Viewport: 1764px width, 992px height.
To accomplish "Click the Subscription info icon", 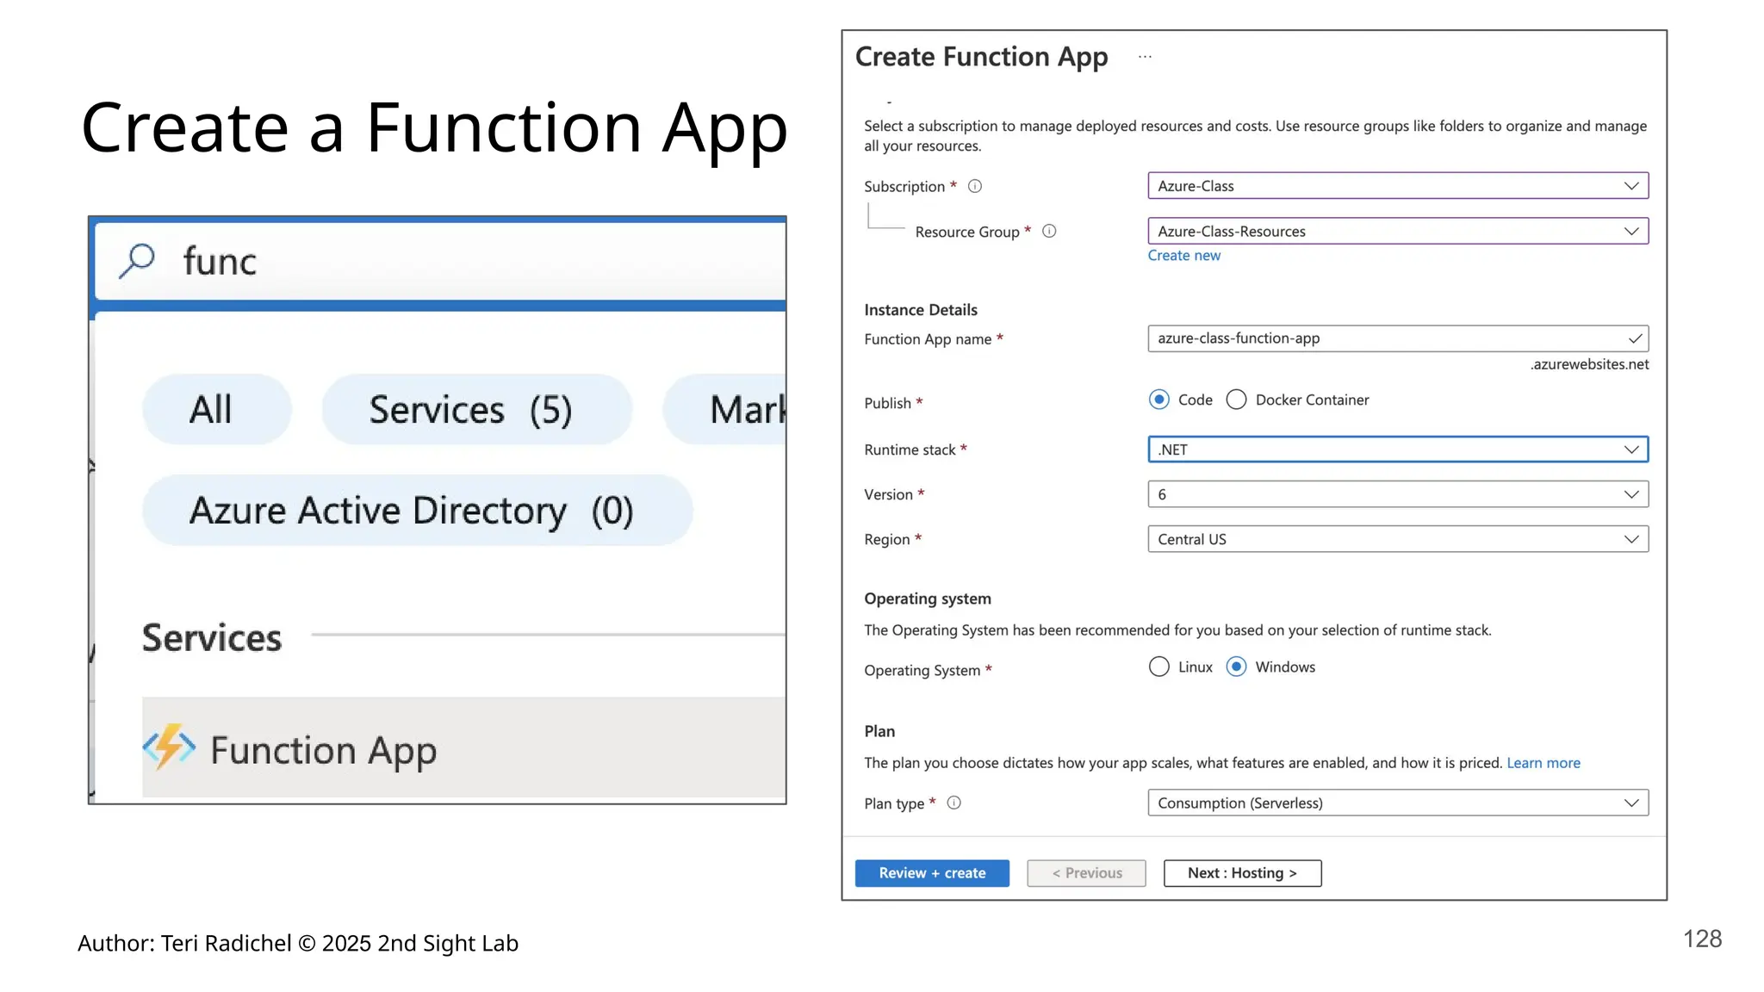I will click(975, 186).
